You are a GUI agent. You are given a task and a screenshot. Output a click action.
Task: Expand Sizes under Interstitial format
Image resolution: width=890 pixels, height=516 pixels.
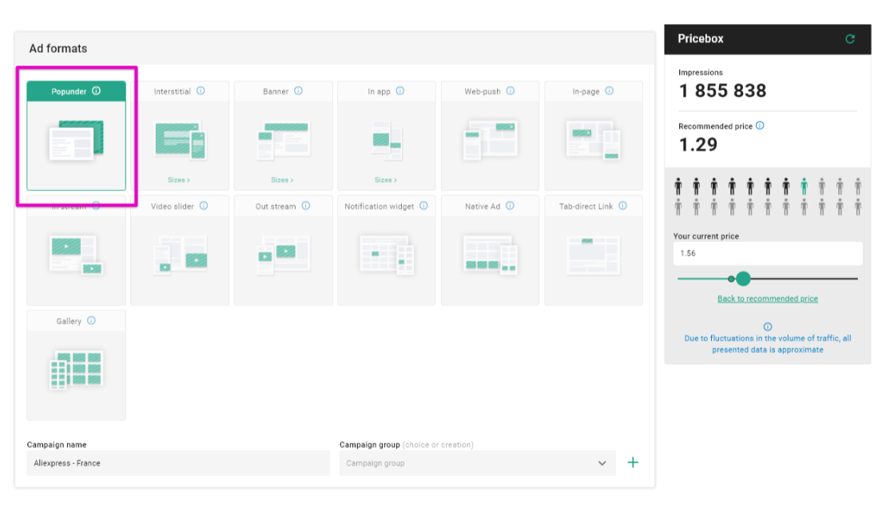pyautogui.click(x=179, y=181)
